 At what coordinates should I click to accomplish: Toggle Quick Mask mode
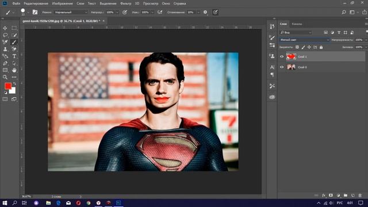5,99
